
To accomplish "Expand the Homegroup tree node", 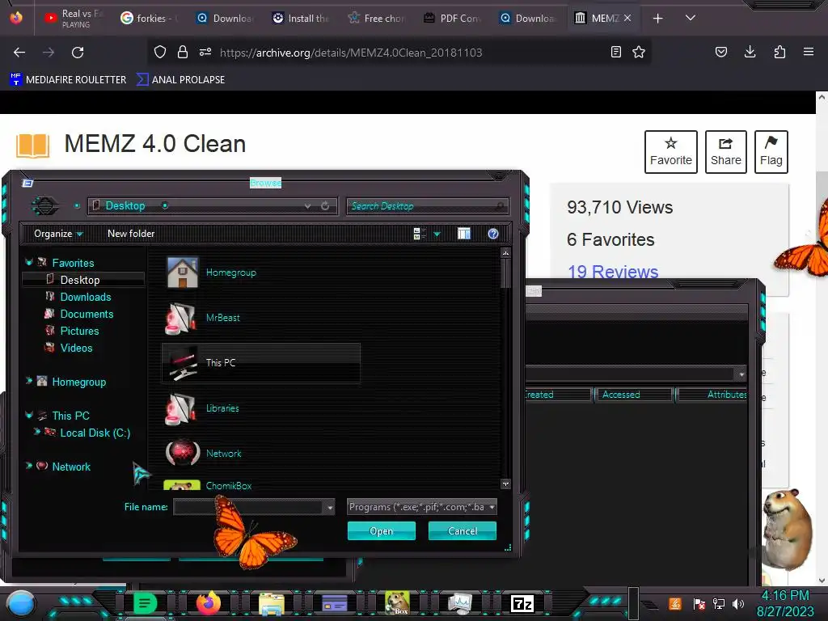I will [28, 381].
